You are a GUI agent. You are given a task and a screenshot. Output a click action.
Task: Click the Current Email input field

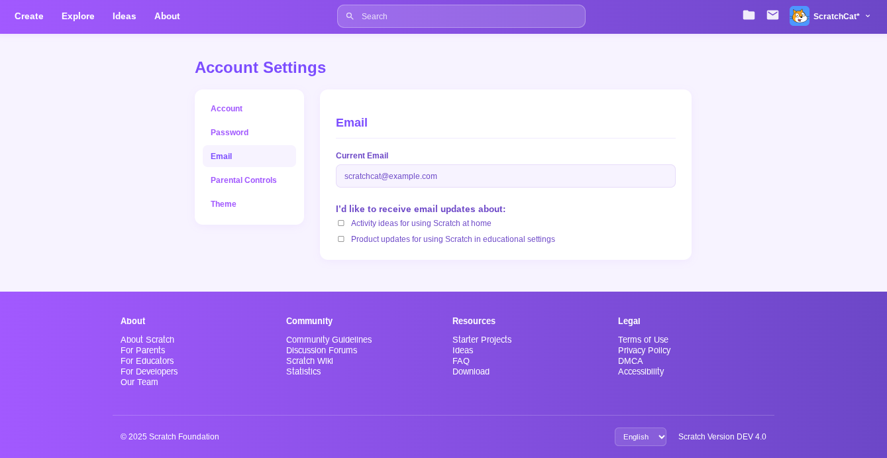tap(505, 176)
